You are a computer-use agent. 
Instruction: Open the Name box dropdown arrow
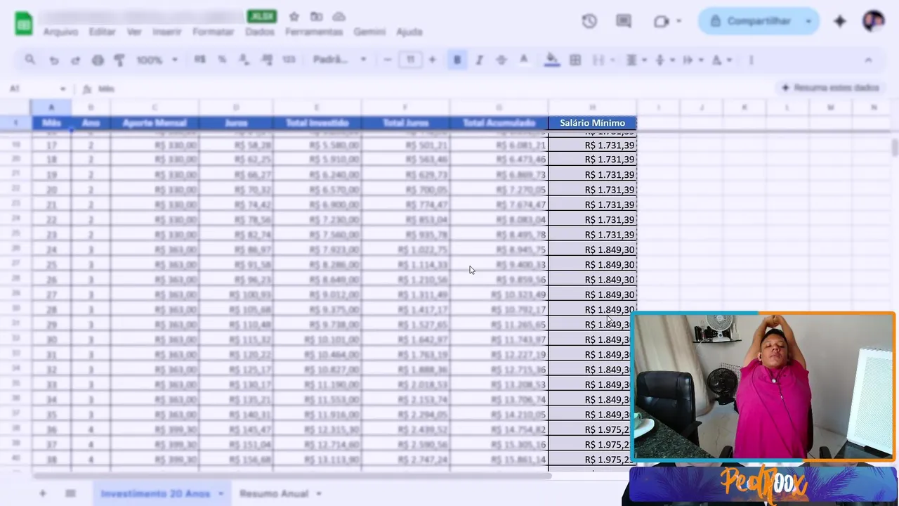pyautogui.click(x=63, y=89)
